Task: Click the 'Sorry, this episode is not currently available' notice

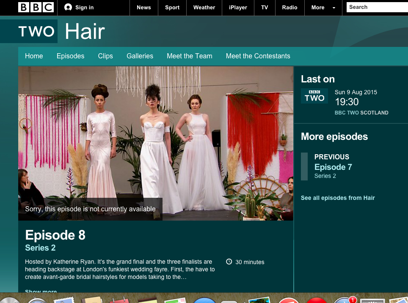Action: point(90,209)
